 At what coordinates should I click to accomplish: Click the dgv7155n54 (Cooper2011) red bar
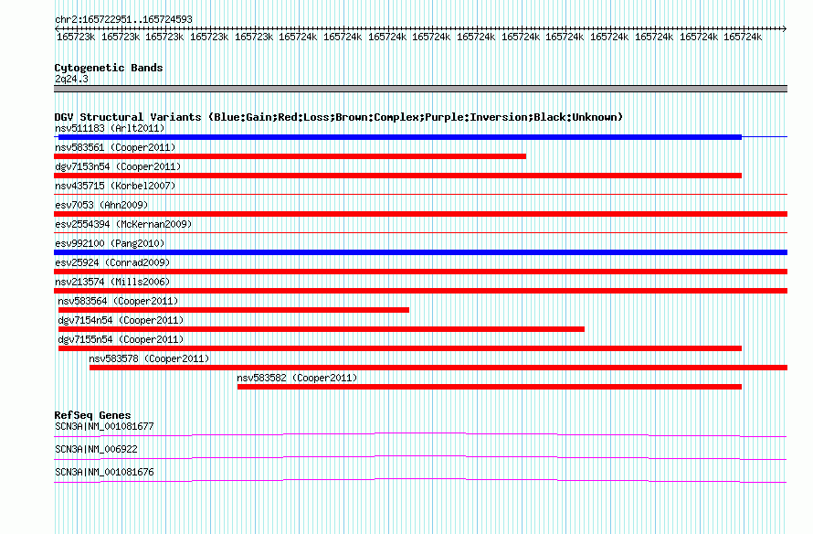pyautogui.click(x=400, y=348)
